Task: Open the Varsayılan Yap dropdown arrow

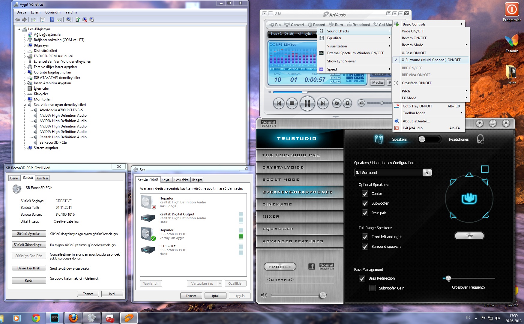Action: [220, 283]
